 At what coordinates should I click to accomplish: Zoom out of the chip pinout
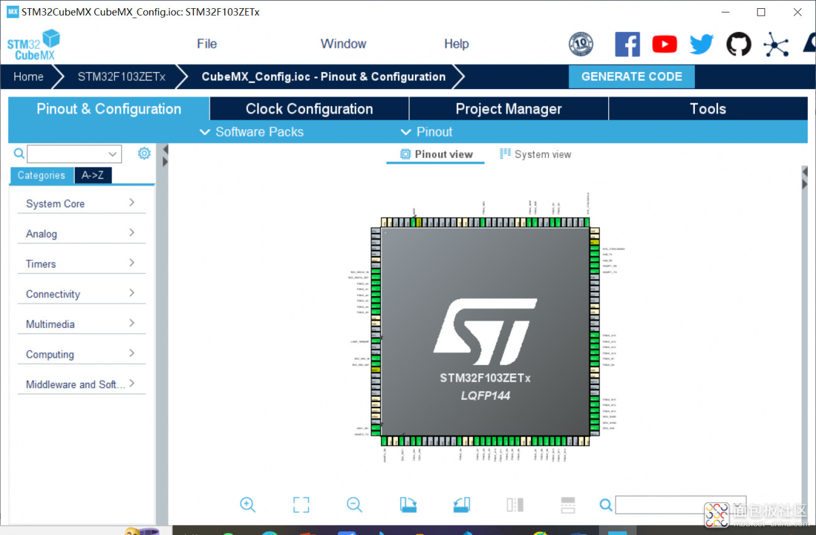[x=354, y=504]
